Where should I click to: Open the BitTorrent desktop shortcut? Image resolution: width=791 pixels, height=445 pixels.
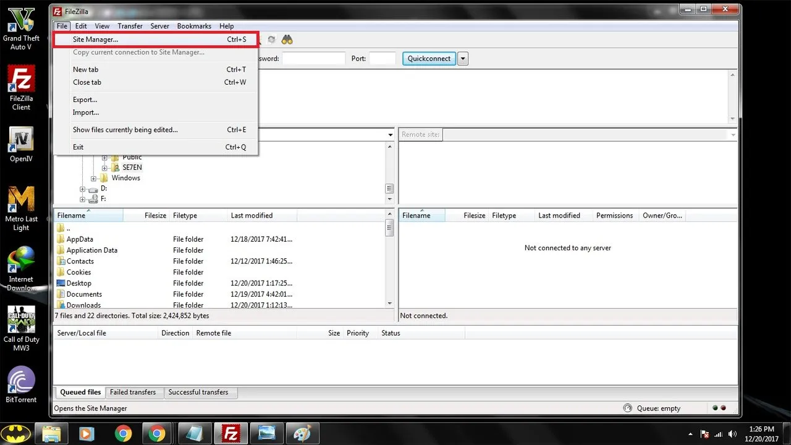21,384
